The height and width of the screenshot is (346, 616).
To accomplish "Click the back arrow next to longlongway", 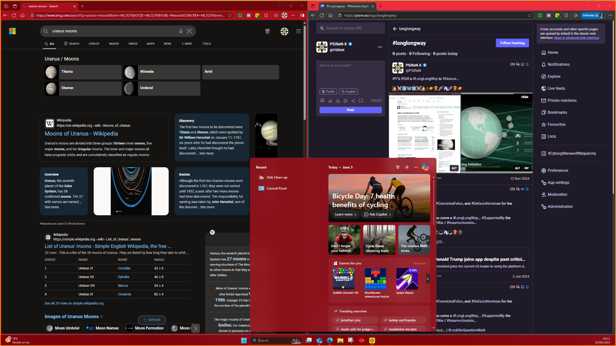I will (x=395, y=29).
